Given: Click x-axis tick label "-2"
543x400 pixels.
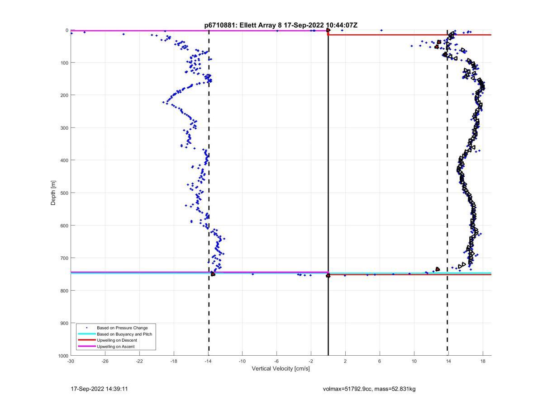Looking at the screenshot, I should [311, 361].
